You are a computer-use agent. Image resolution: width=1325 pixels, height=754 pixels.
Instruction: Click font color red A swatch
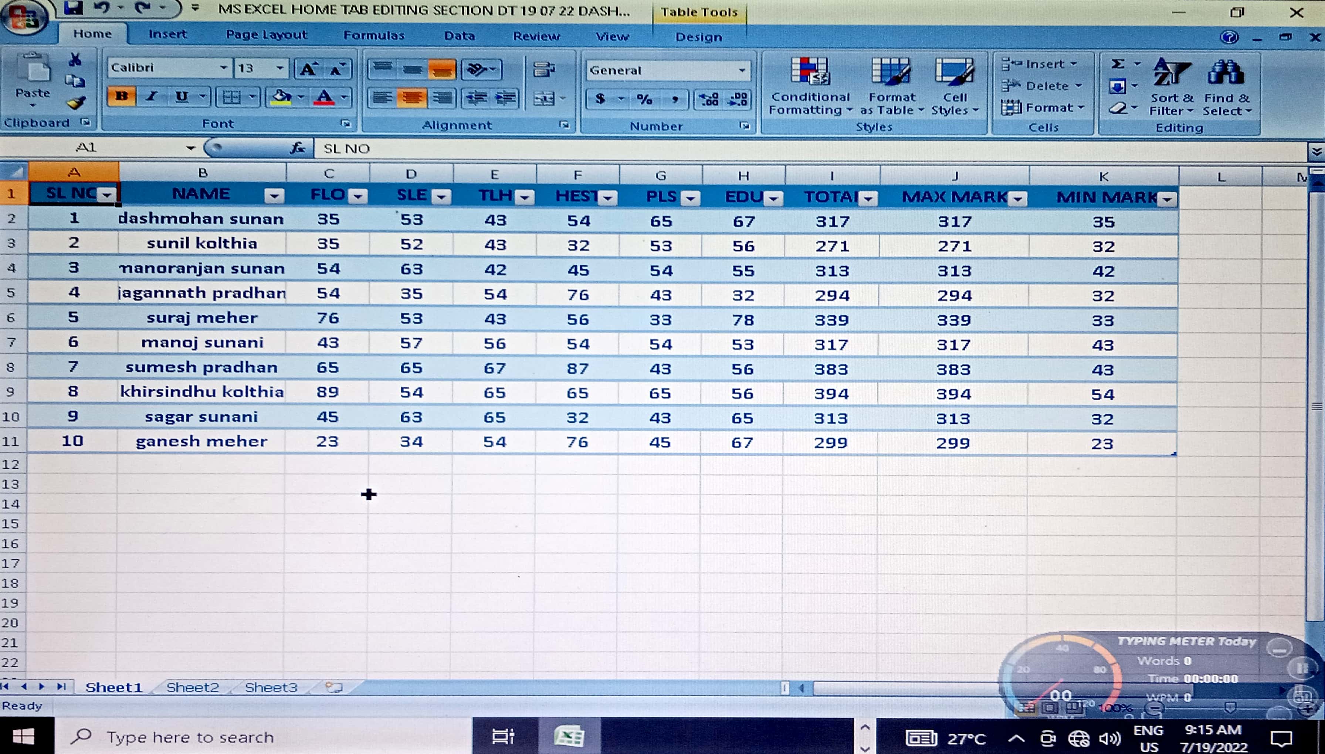click(x=324, y=97)
